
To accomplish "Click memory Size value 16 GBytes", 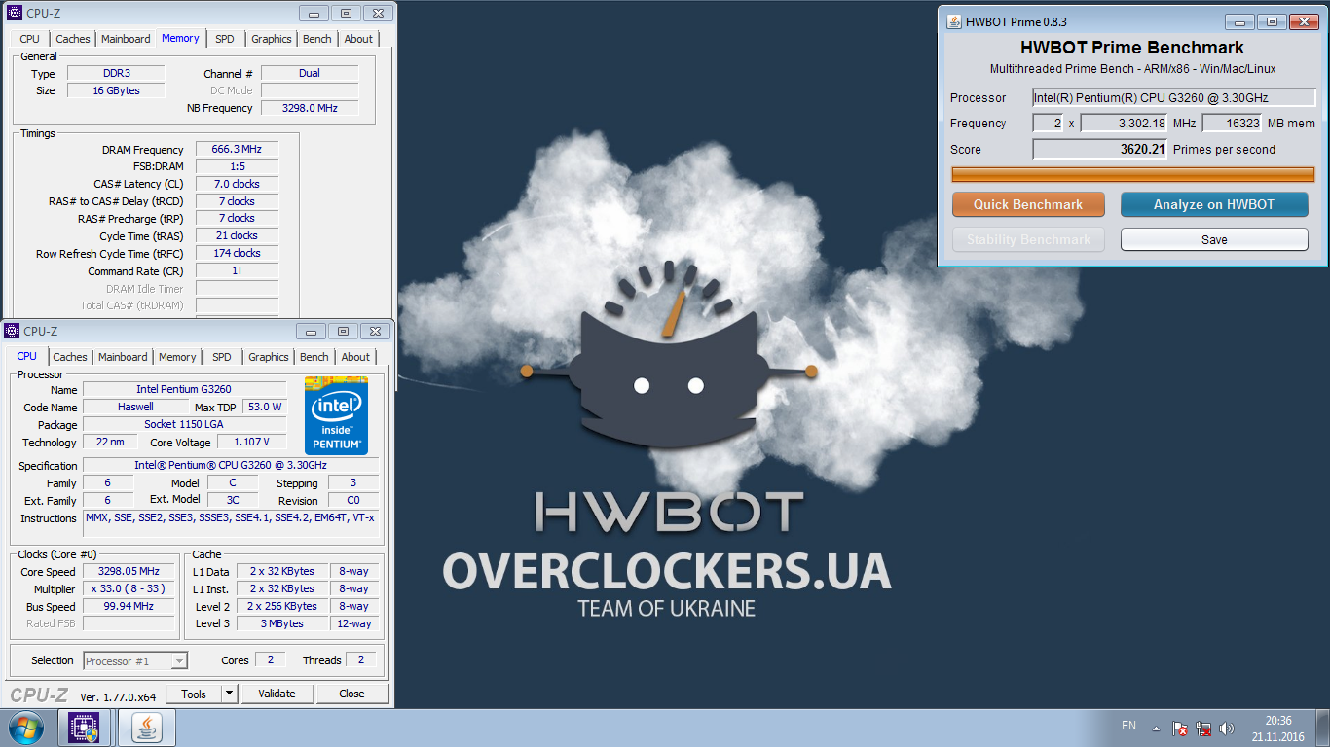I will (x=116, y=90).
